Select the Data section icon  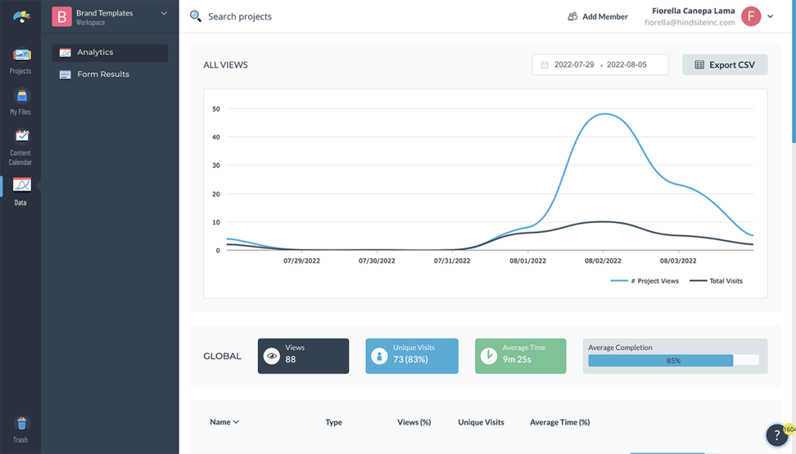coord(19,187)
